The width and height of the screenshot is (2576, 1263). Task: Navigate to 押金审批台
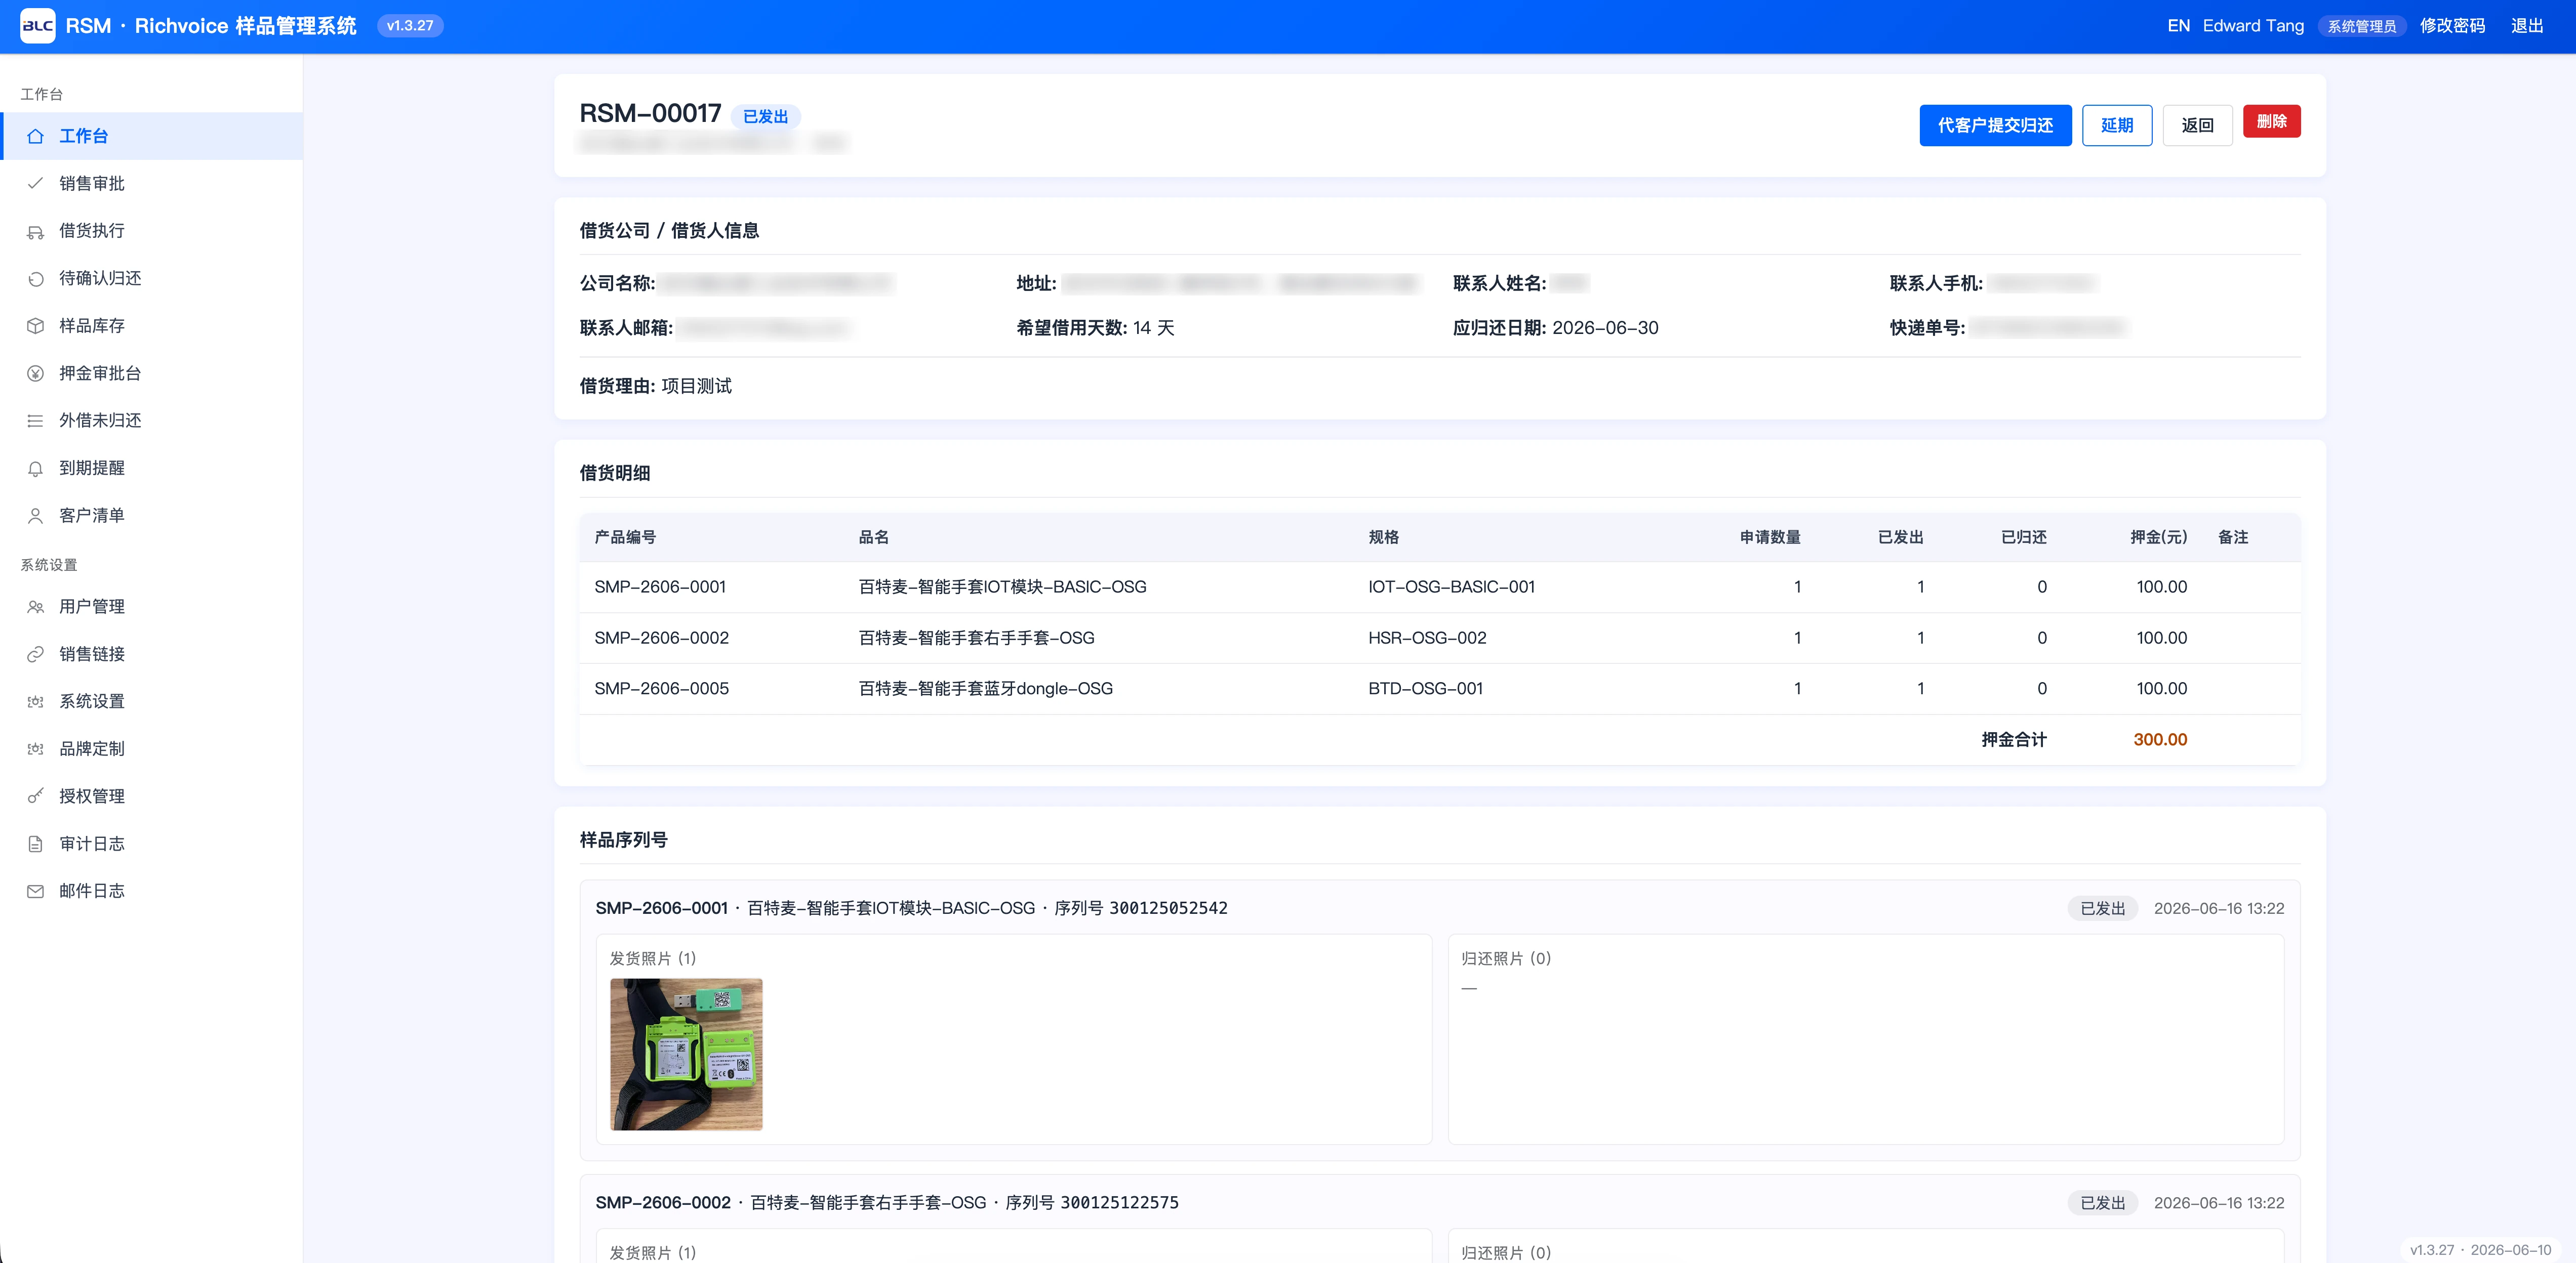(x=152, y=374)
